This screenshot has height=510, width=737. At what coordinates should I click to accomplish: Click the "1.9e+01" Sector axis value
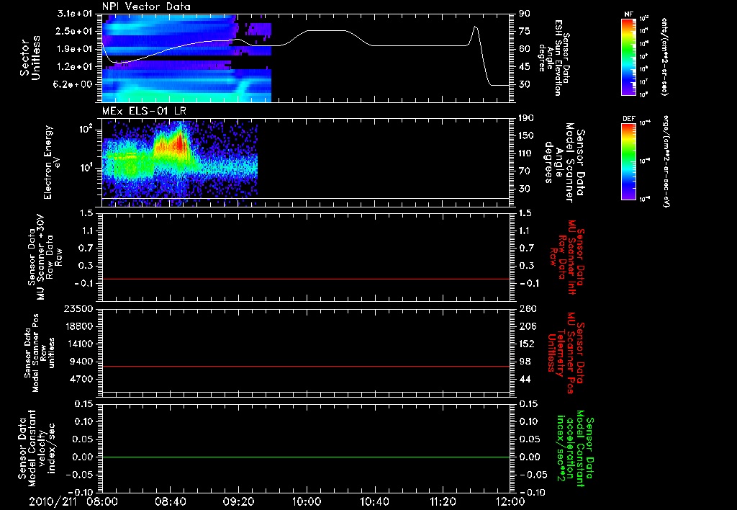coord(75,49)
